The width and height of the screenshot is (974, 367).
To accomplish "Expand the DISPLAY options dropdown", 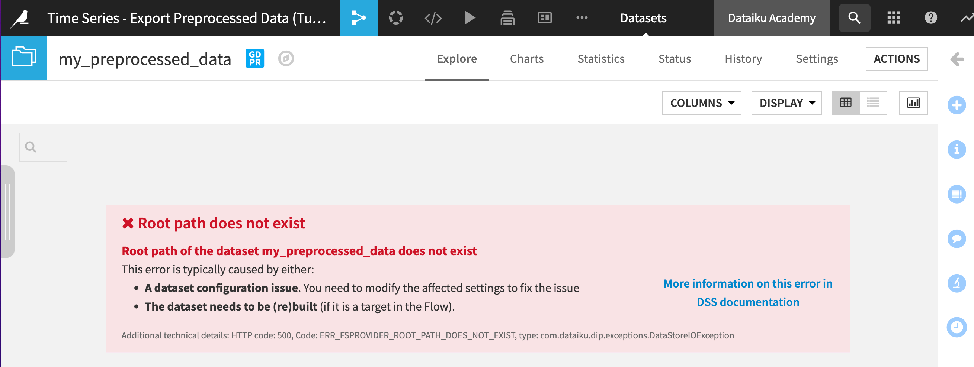I will 786,102.
